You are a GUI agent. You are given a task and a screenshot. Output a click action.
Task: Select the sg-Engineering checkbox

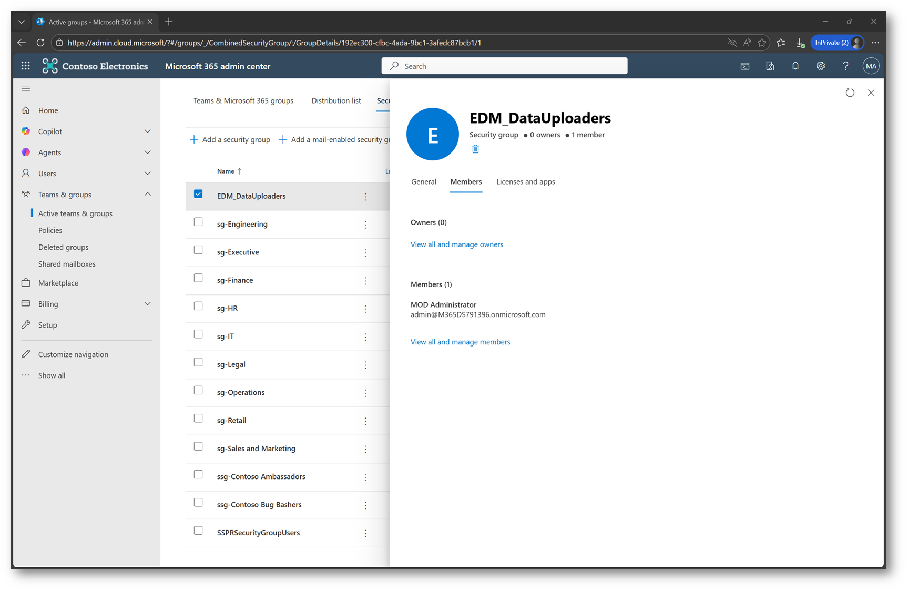point(198,222)
